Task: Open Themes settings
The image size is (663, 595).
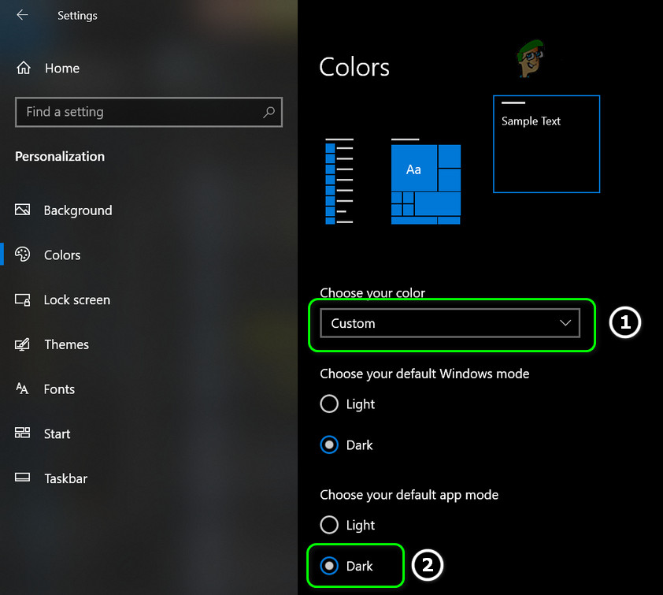Action: [66, 344]
